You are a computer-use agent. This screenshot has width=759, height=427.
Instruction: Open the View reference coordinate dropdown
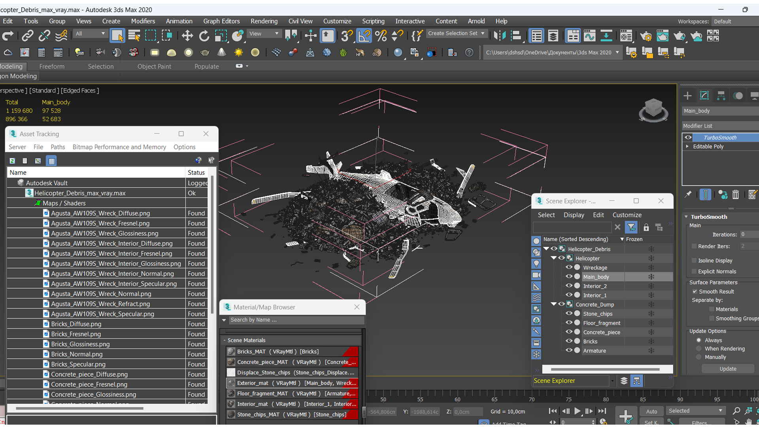pos(264,34)
